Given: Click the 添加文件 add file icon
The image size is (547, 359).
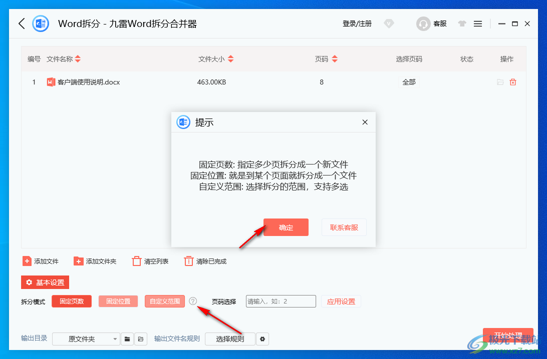Looking at the screenshot, I should 27,260.
